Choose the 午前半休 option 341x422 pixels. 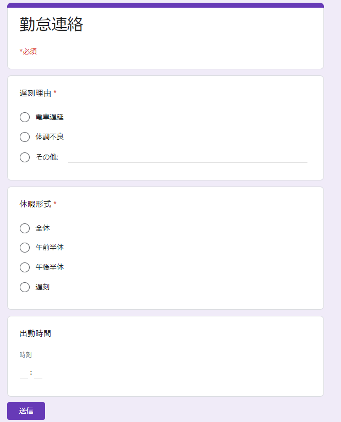(25, 248)
